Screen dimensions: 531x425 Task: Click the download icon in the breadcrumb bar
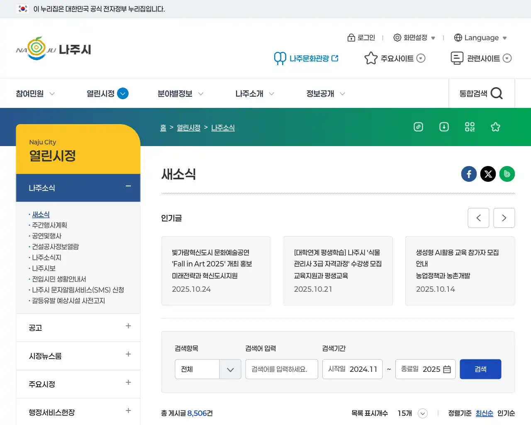tap(444, 127)
